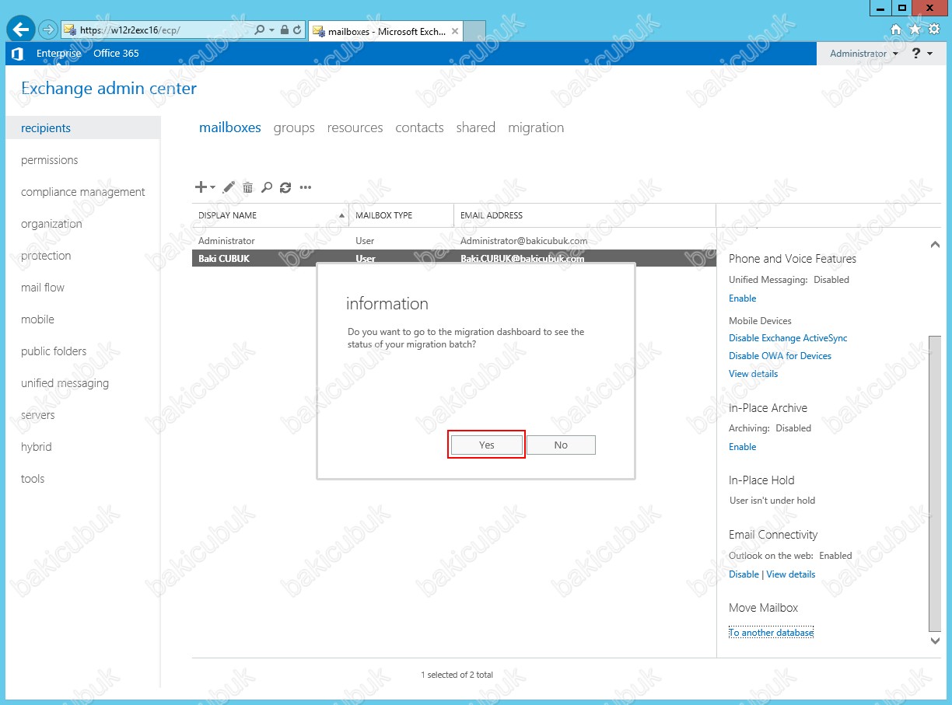952x705 pixels.
Task: Open servers in the left navigation
Action: pyautogui.click(x=38, y=415)
